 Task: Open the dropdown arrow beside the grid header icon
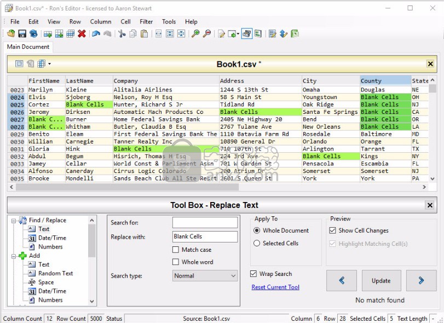50,64
